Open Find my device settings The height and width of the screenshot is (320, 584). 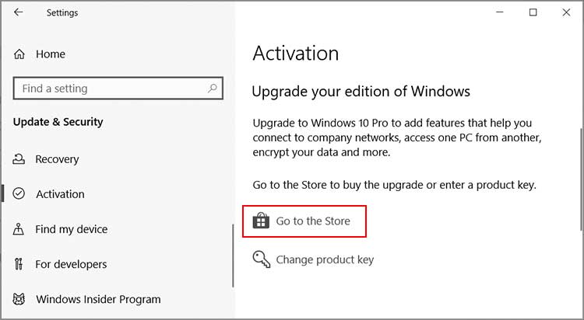[x=72, y=229]
